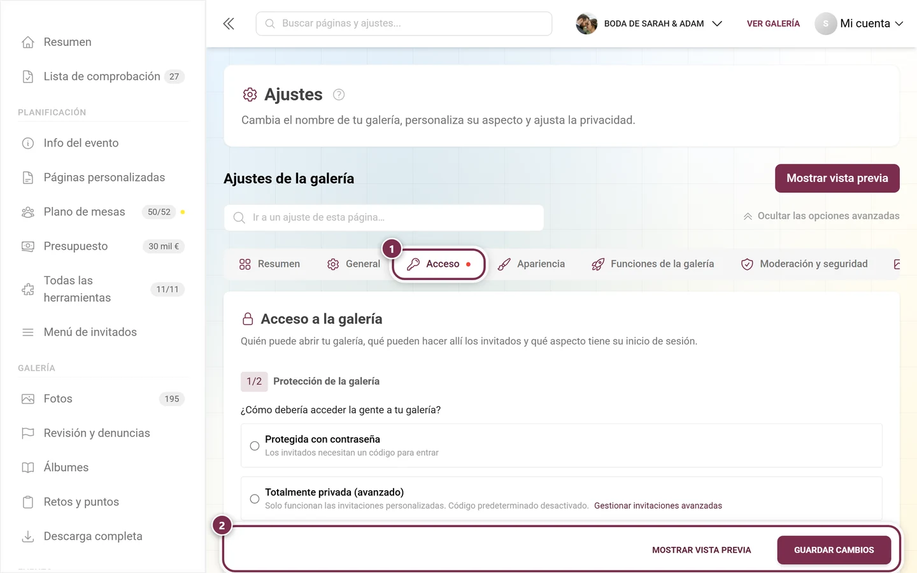
Task: Click Plano de mesas people icon
Action: (28, 212)
